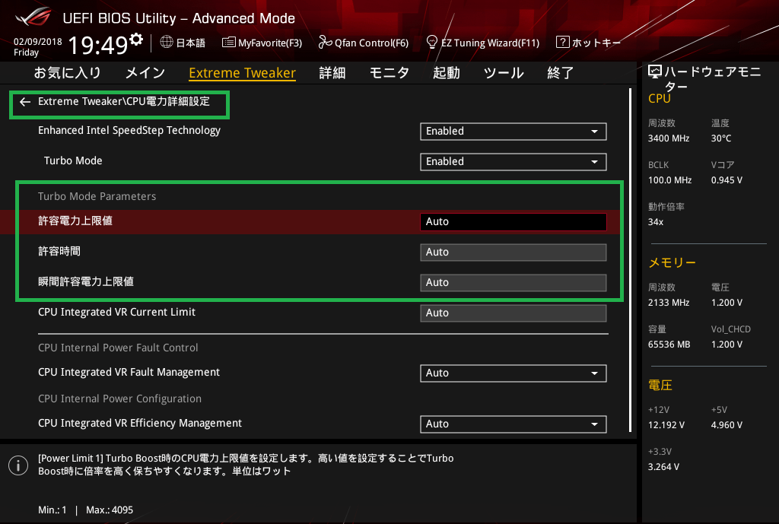Click the back arrow to Extreme Tweaker
Image resolution: width=779 pixels, height=524 pixels.
pyautogui.click(x=25, y=102)
